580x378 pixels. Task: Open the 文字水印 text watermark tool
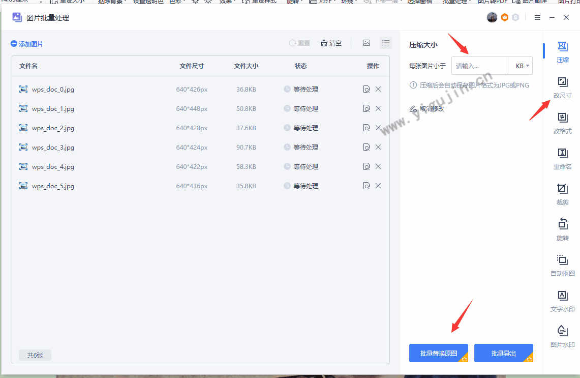(562, 301)
